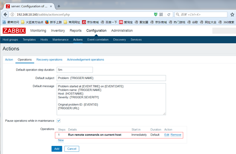This screenshot has height=154, width=236.
Task: Open the Configuration menu
Action: (96, 31)
